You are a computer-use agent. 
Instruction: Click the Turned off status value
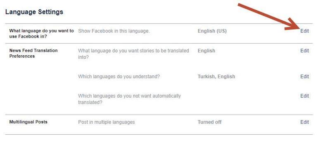pos(209,122)
